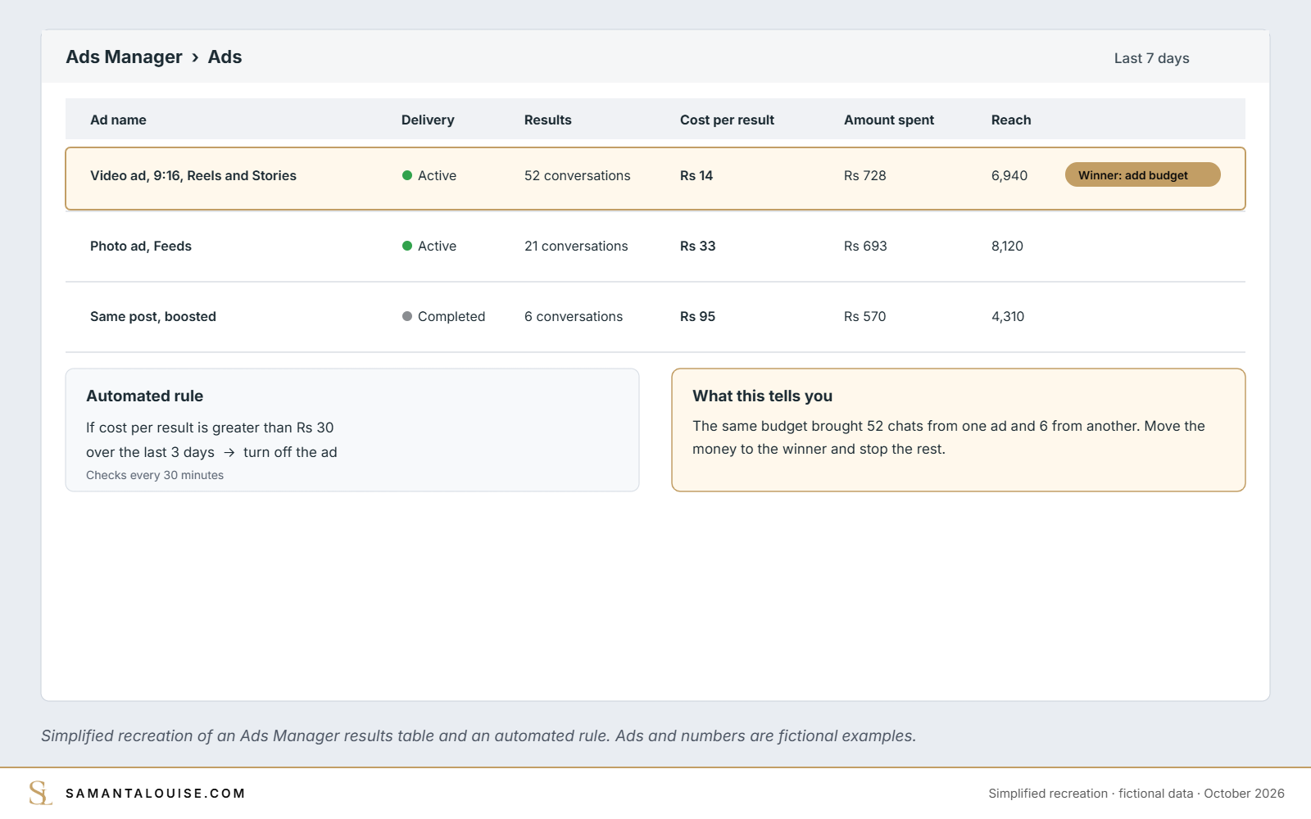Click the Rs 95 cost per result
1311x819 pixels.
pos(698,317)
